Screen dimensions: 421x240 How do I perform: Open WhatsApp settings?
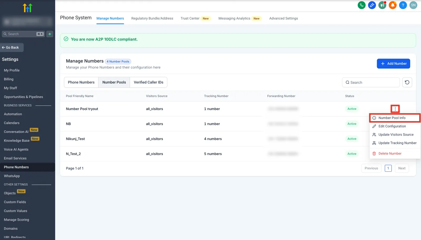click(12, 176)
